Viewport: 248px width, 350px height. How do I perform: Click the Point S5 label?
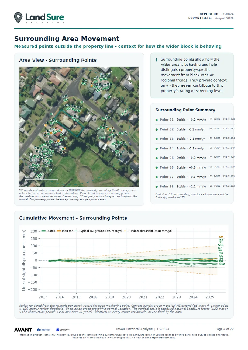[x=167, y=158]
